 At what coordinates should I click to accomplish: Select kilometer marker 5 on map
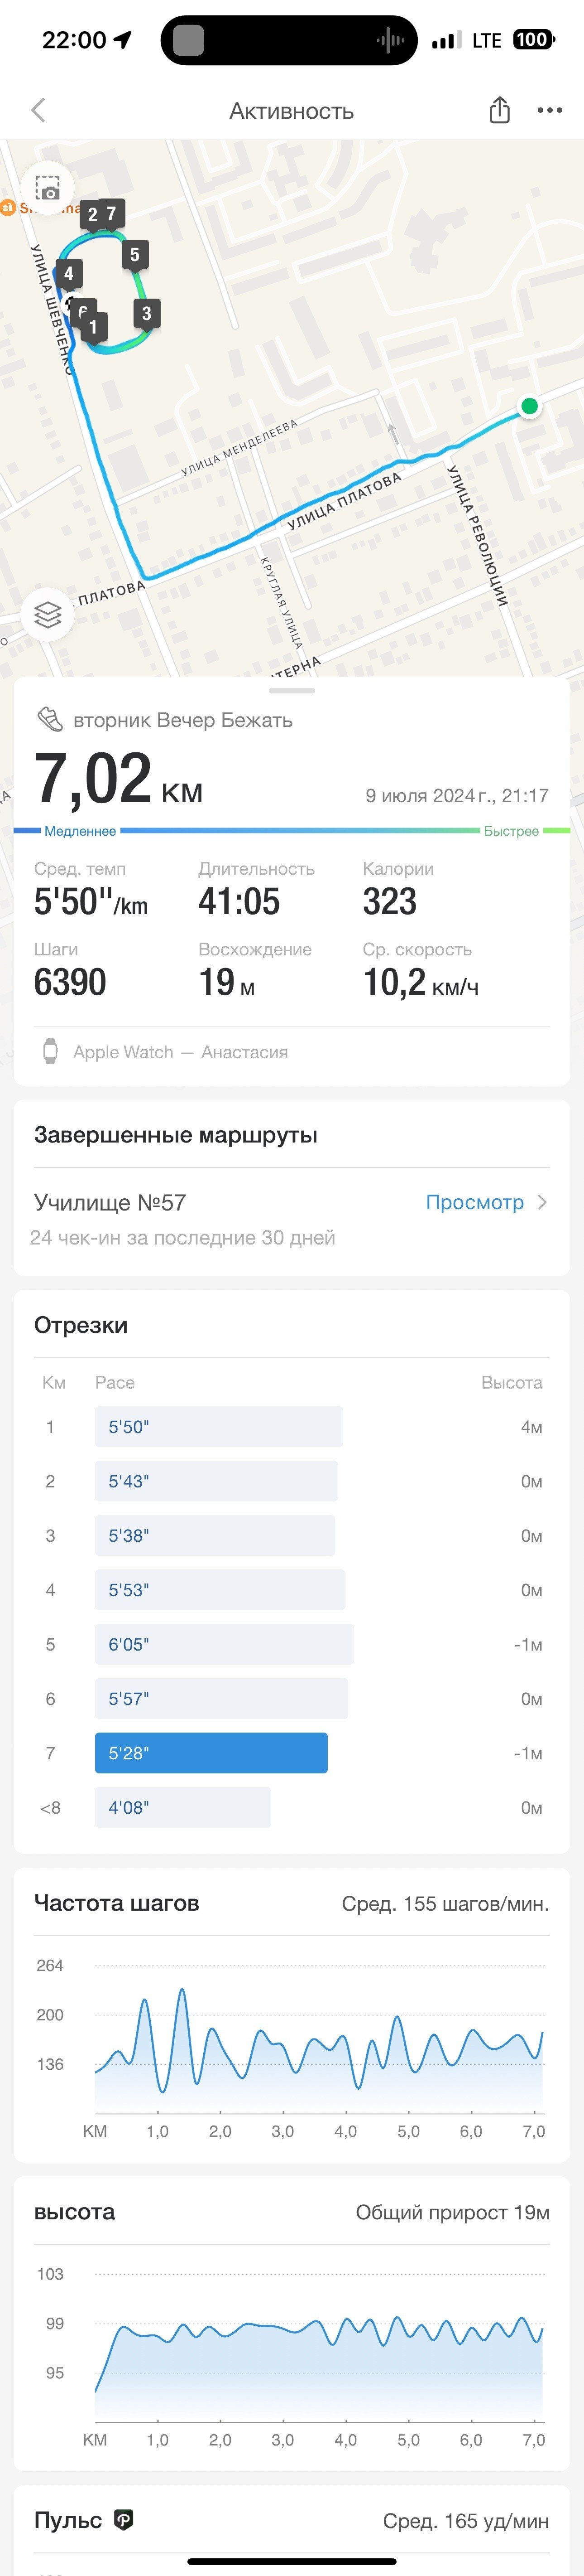[135, 256]
